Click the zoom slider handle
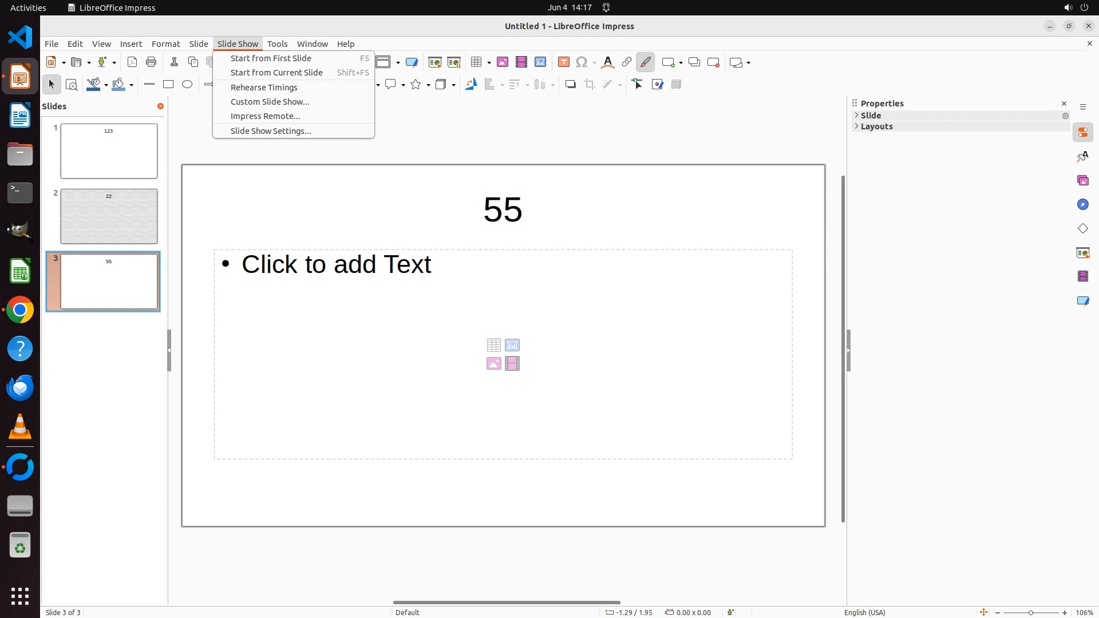 coord(1031,613)
